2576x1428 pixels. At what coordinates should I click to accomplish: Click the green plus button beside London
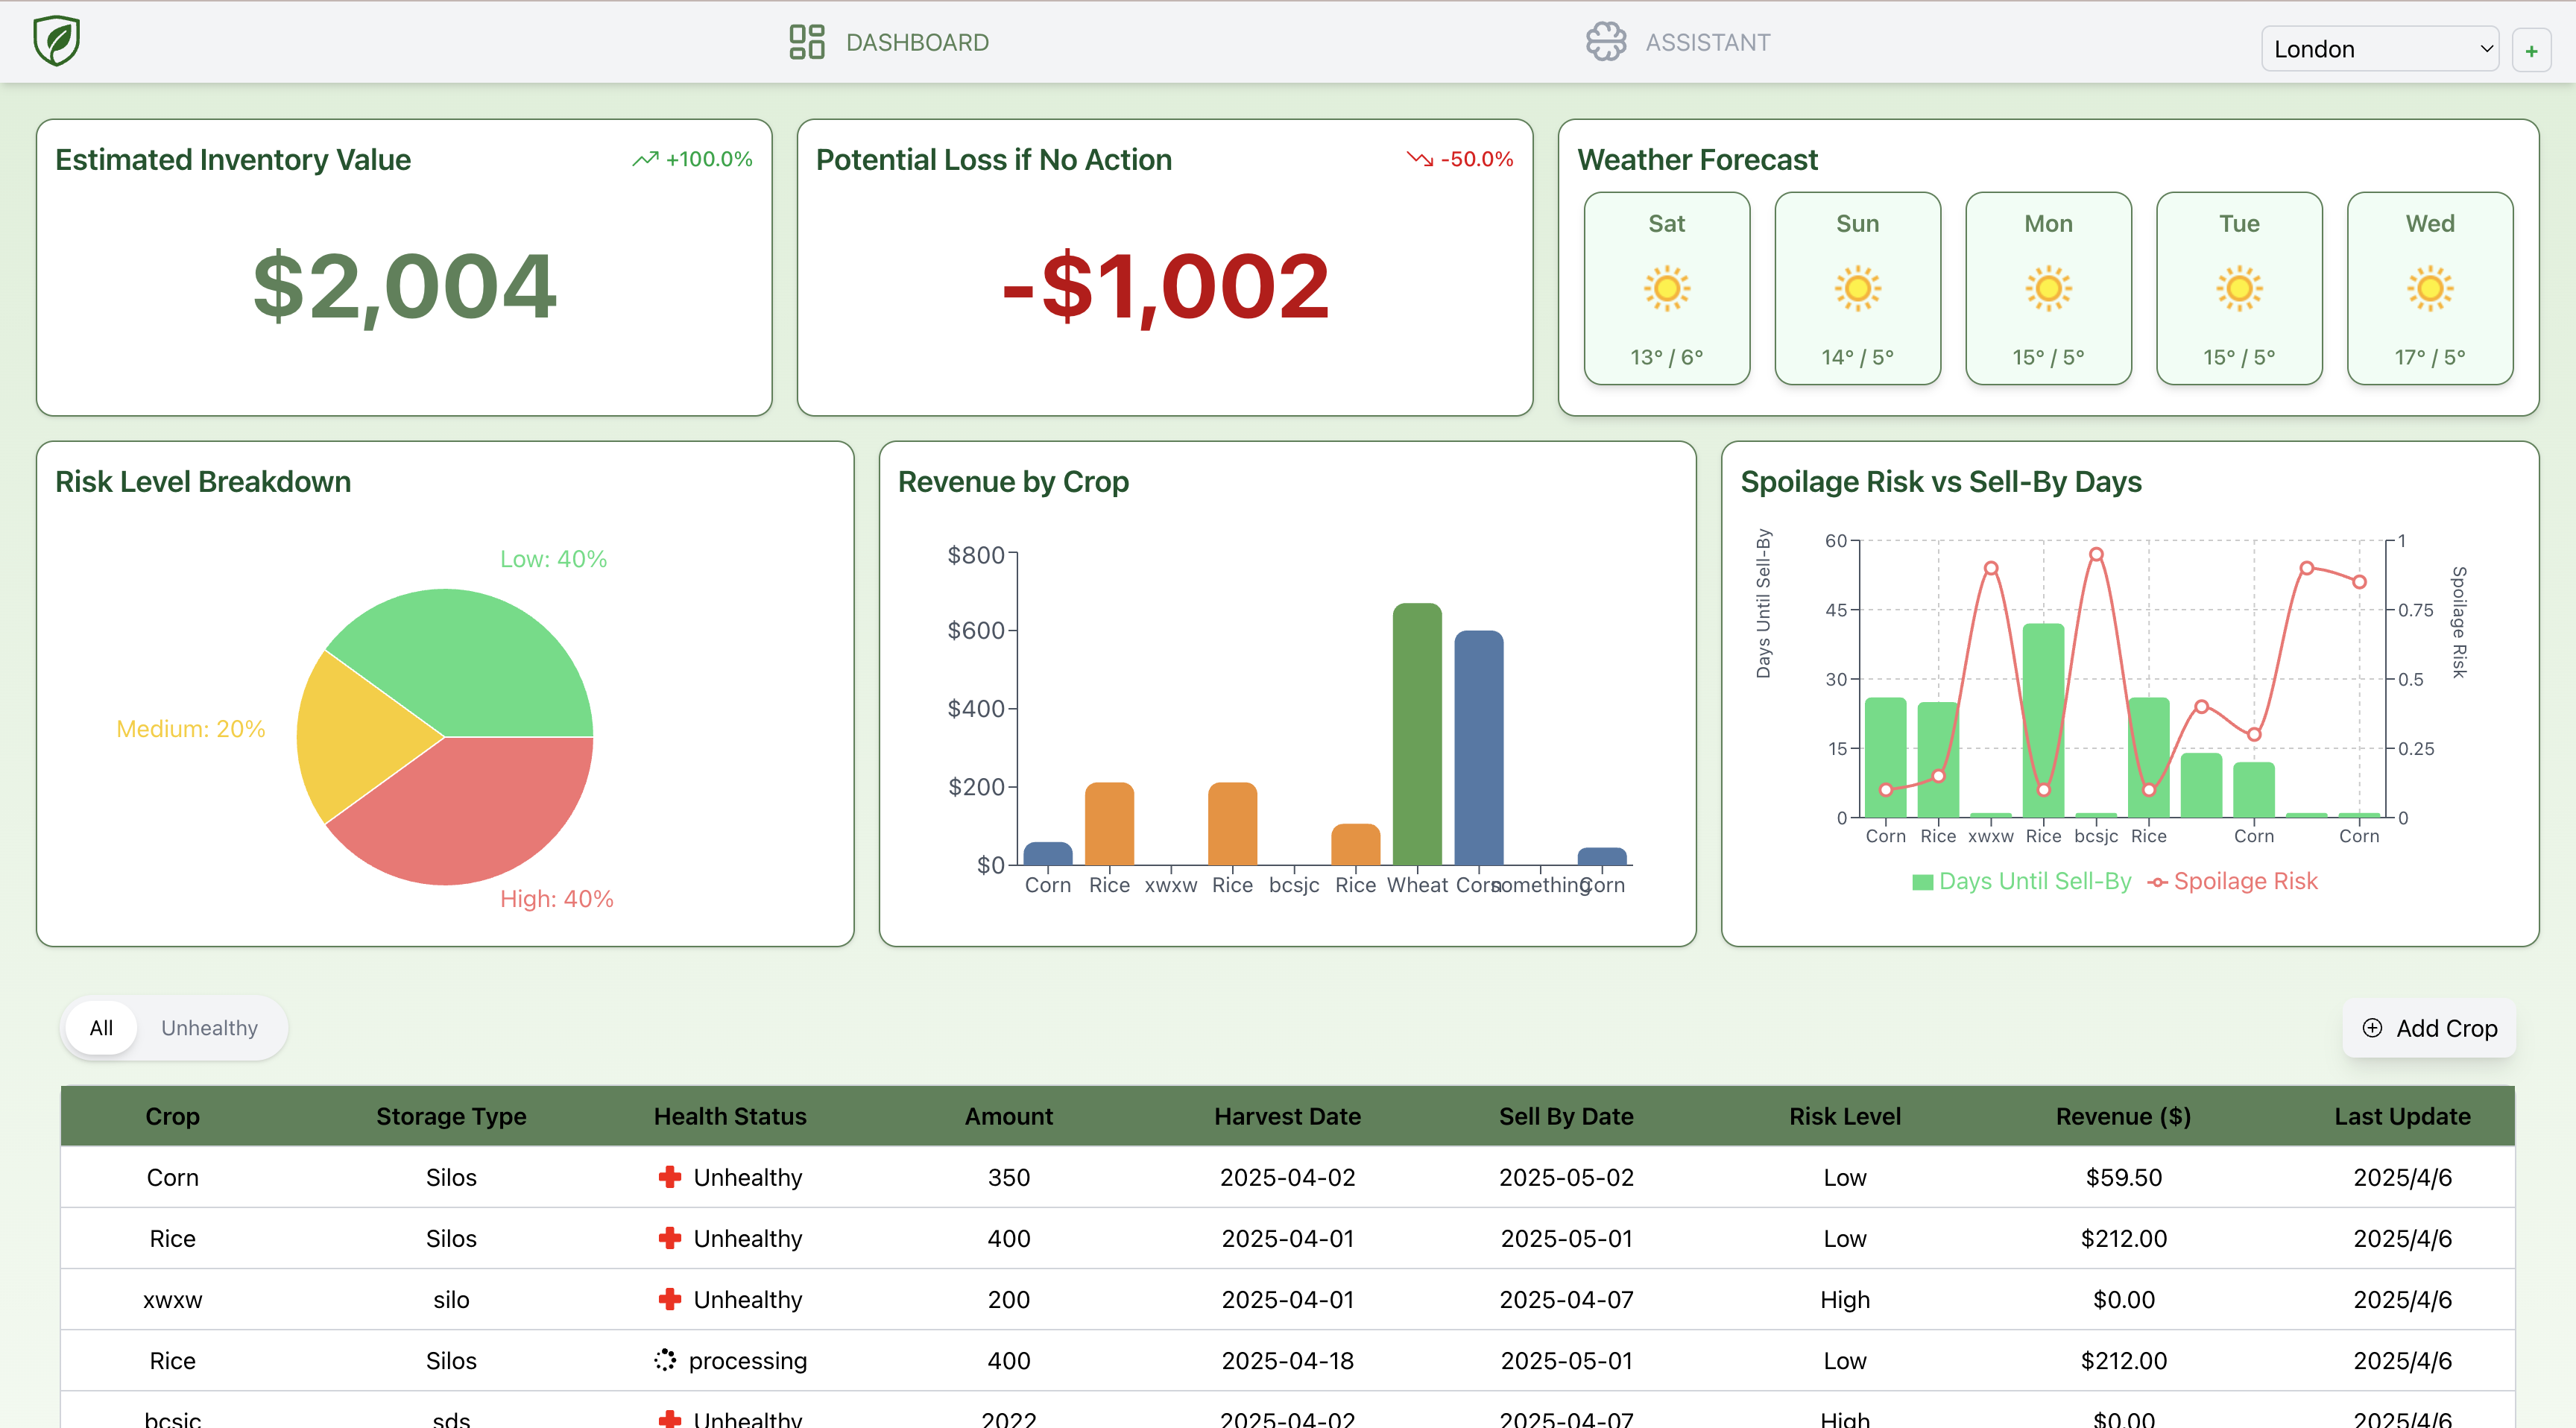tap(2531, 50)
